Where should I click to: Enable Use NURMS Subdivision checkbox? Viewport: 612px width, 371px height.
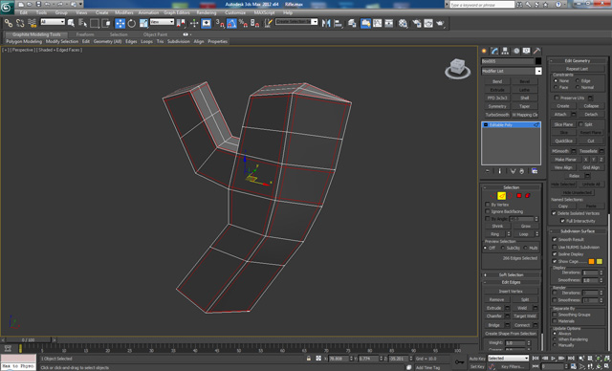pos(555,247)
